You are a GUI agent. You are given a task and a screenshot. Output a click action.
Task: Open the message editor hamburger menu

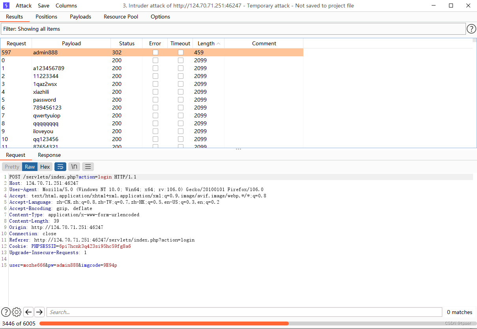(x=88, y=167)
